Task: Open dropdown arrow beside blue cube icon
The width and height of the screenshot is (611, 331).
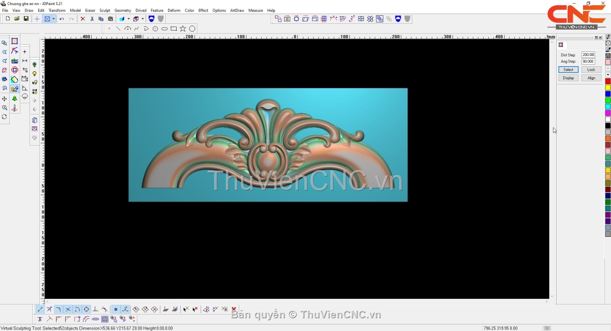Action: 128,19
